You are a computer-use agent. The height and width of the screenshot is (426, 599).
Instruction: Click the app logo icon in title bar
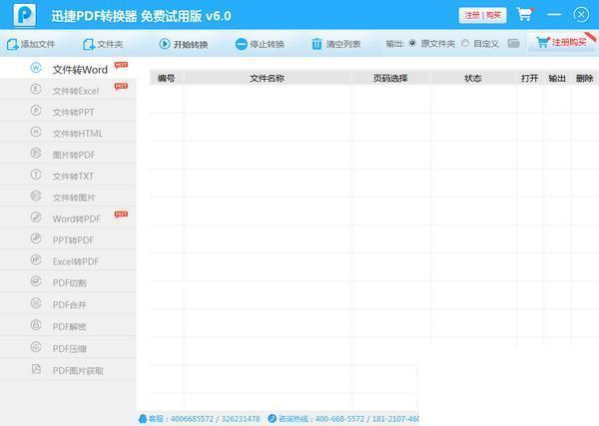pos(24,15)
